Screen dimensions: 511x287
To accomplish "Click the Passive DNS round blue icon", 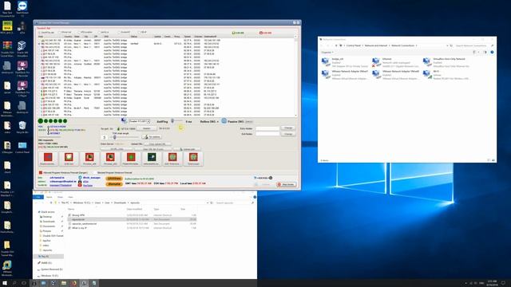I will pyautogui.click(x=224, y=121).
